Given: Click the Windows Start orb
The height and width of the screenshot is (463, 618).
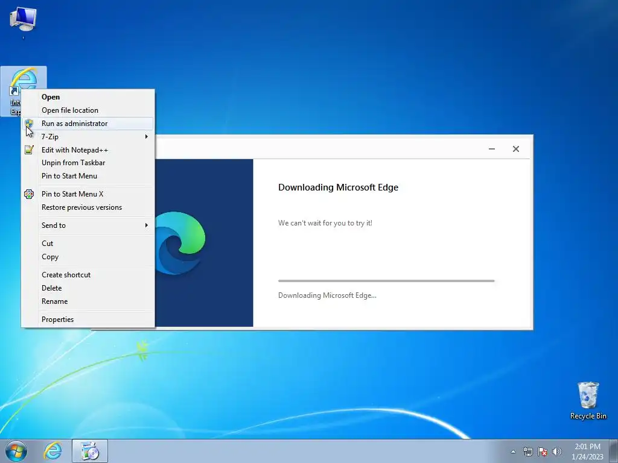Looking at the screenshot, I should [x=16, y=451].
